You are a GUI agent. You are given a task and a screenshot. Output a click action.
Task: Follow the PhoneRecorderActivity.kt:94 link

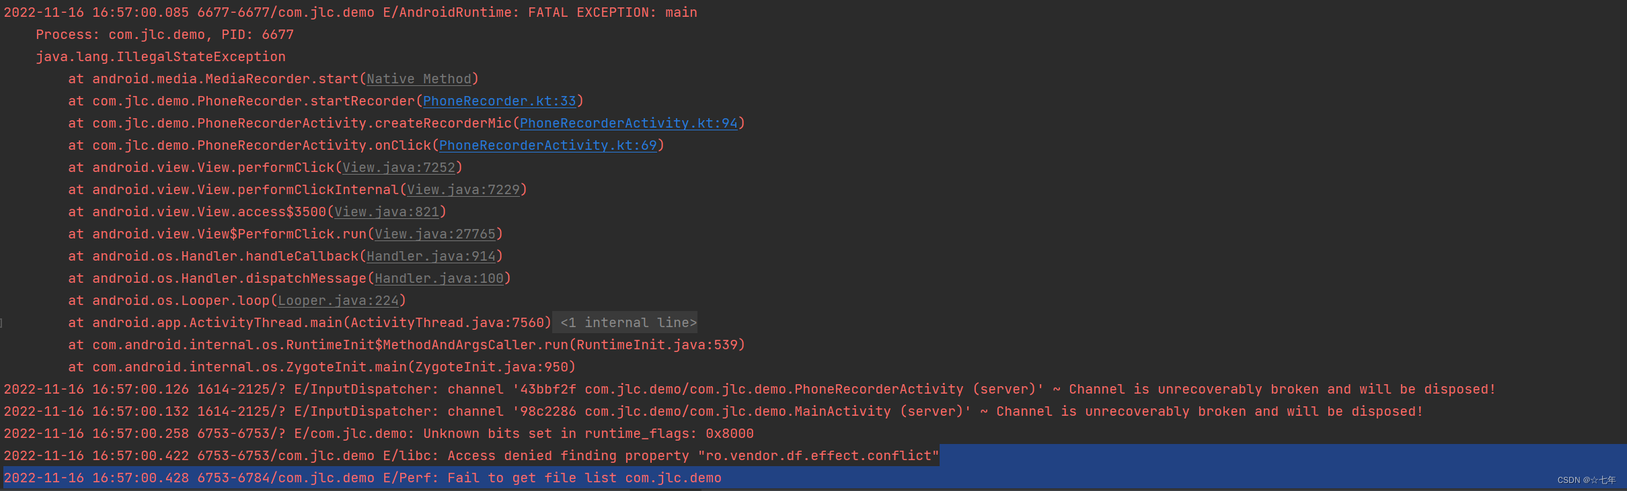point(628,123)
